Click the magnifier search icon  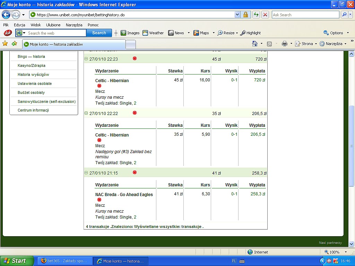344,15
